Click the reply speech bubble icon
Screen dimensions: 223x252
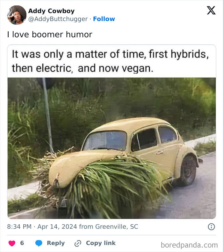click(x=39, y=243)
